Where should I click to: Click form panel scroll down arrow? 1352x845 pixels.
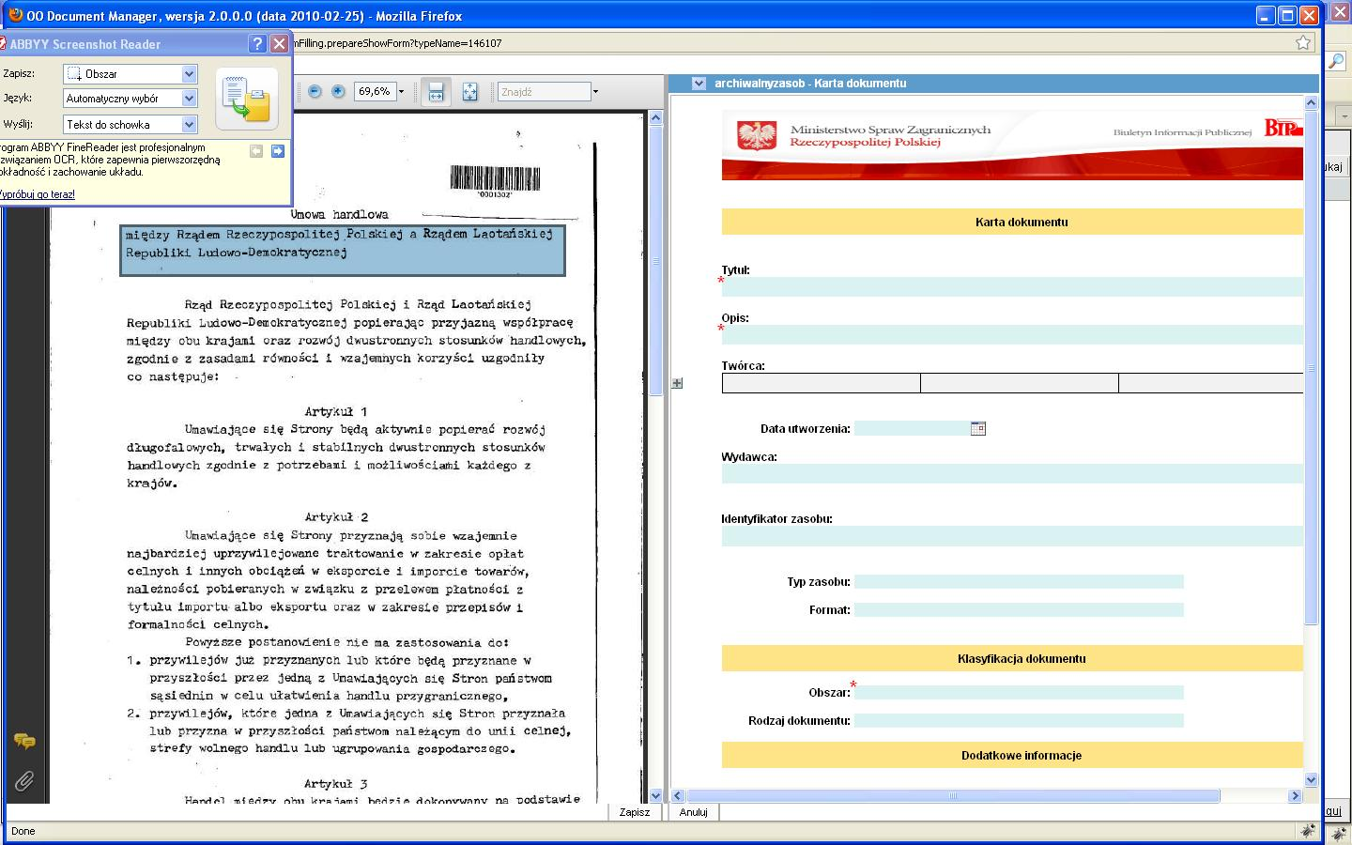[x=1312, y=779]
